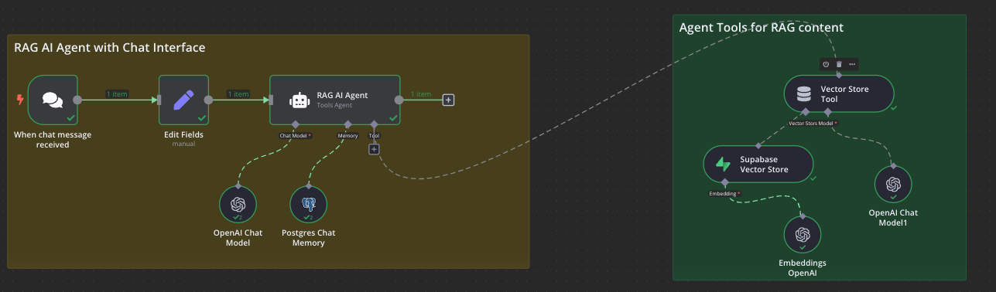Click the 1 item label after chat trigger
This screenshot has height=292, width=996.
pyautogui.click(x=118, y=94)
